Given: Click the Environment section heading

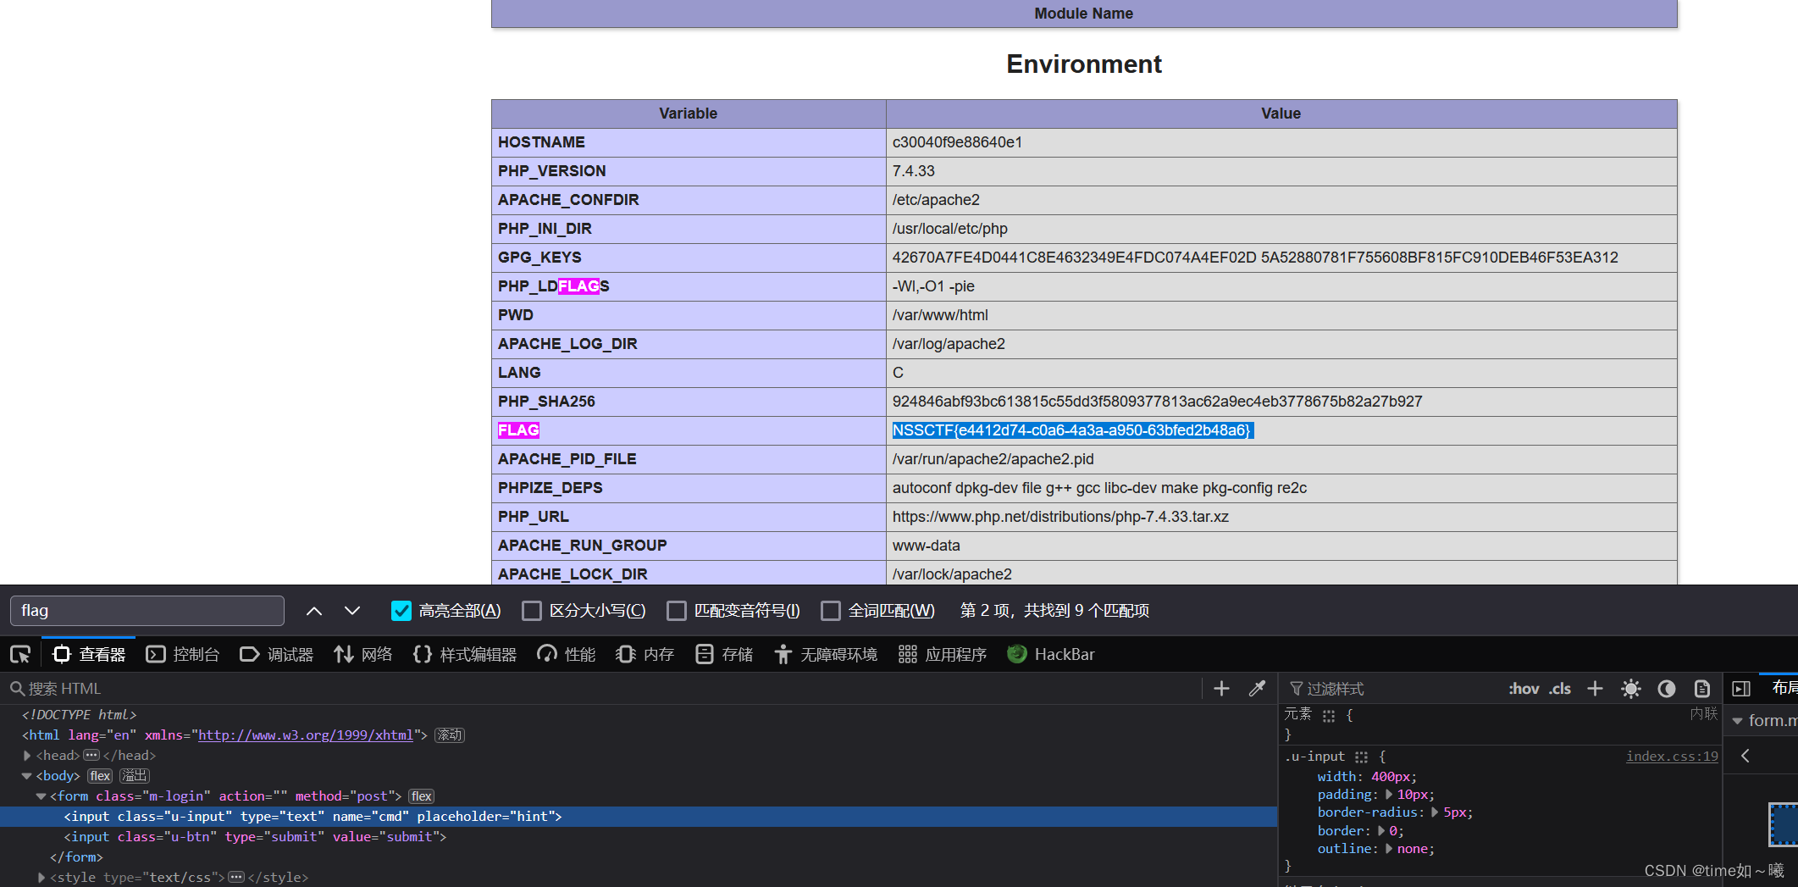Looking at the screenshot, I should tap(1084, 64).
